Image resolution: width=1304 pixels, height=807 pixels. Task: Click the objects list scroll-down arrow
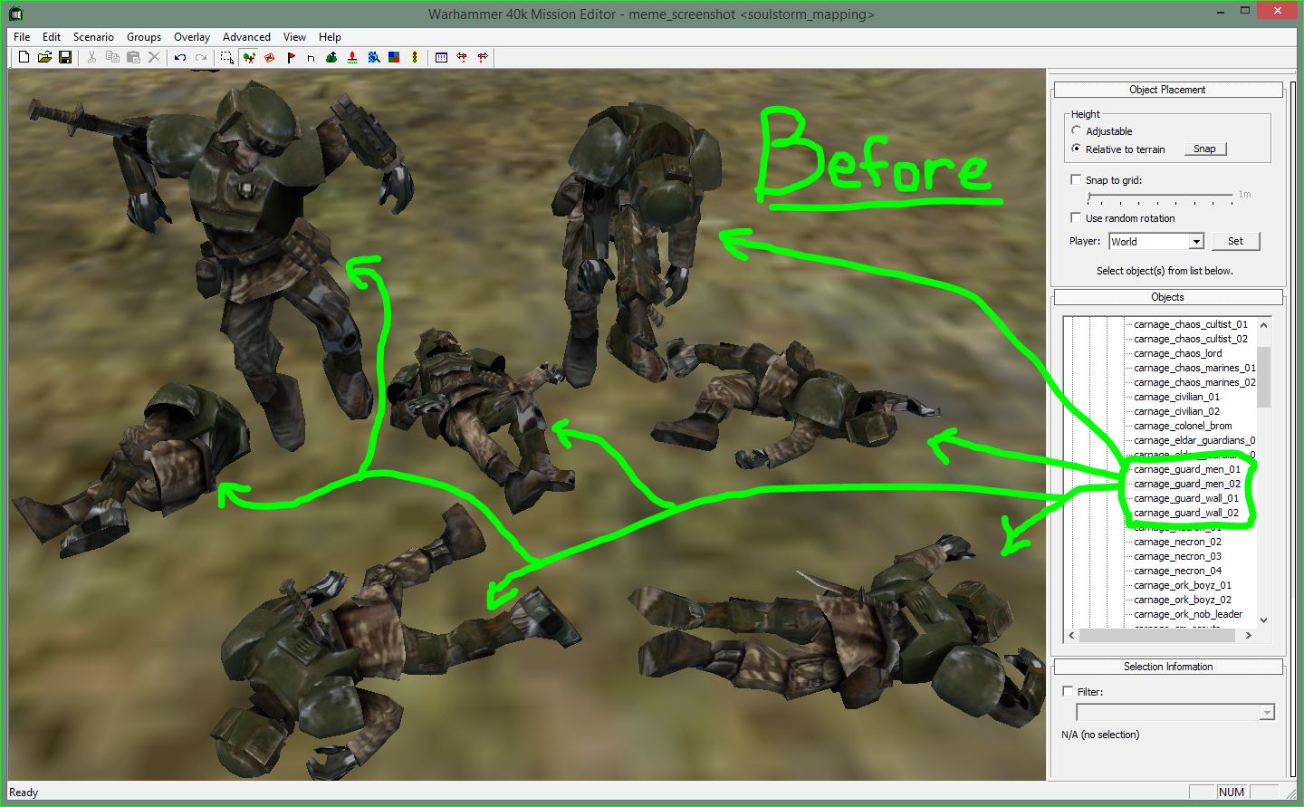point(1263,620)
